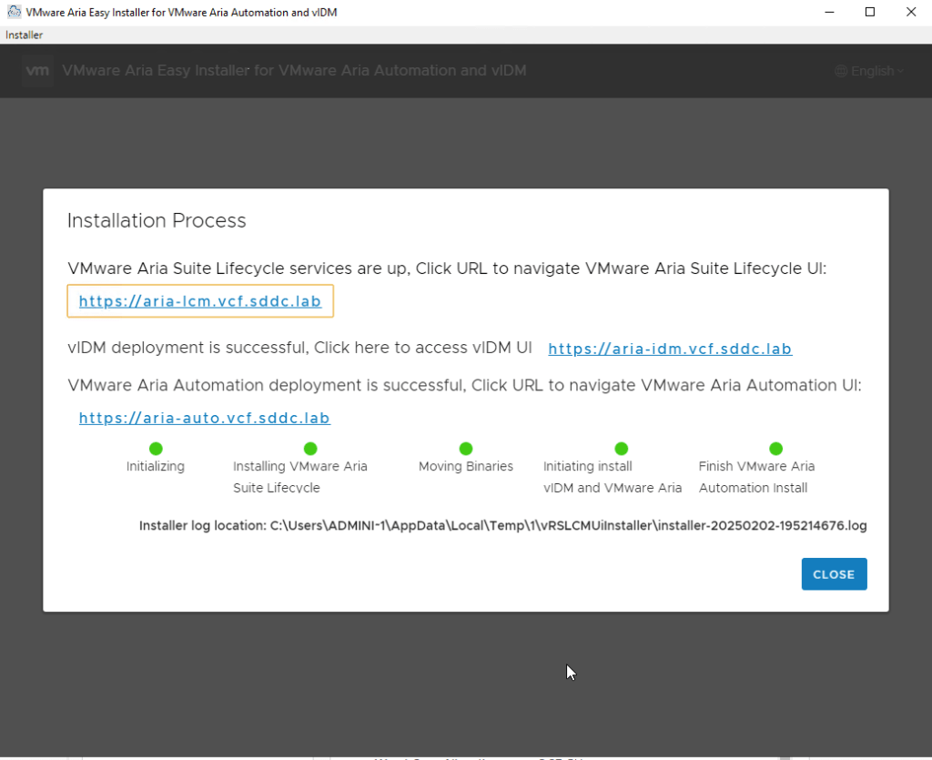Open the aria-idm.vcf.sddc.lab vIDM link

click(x=670, y=349)
